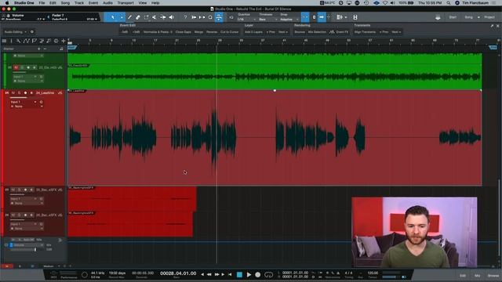Open the View menu
The width and height of the screenshot is (502, 282).
tap(143, 3)
